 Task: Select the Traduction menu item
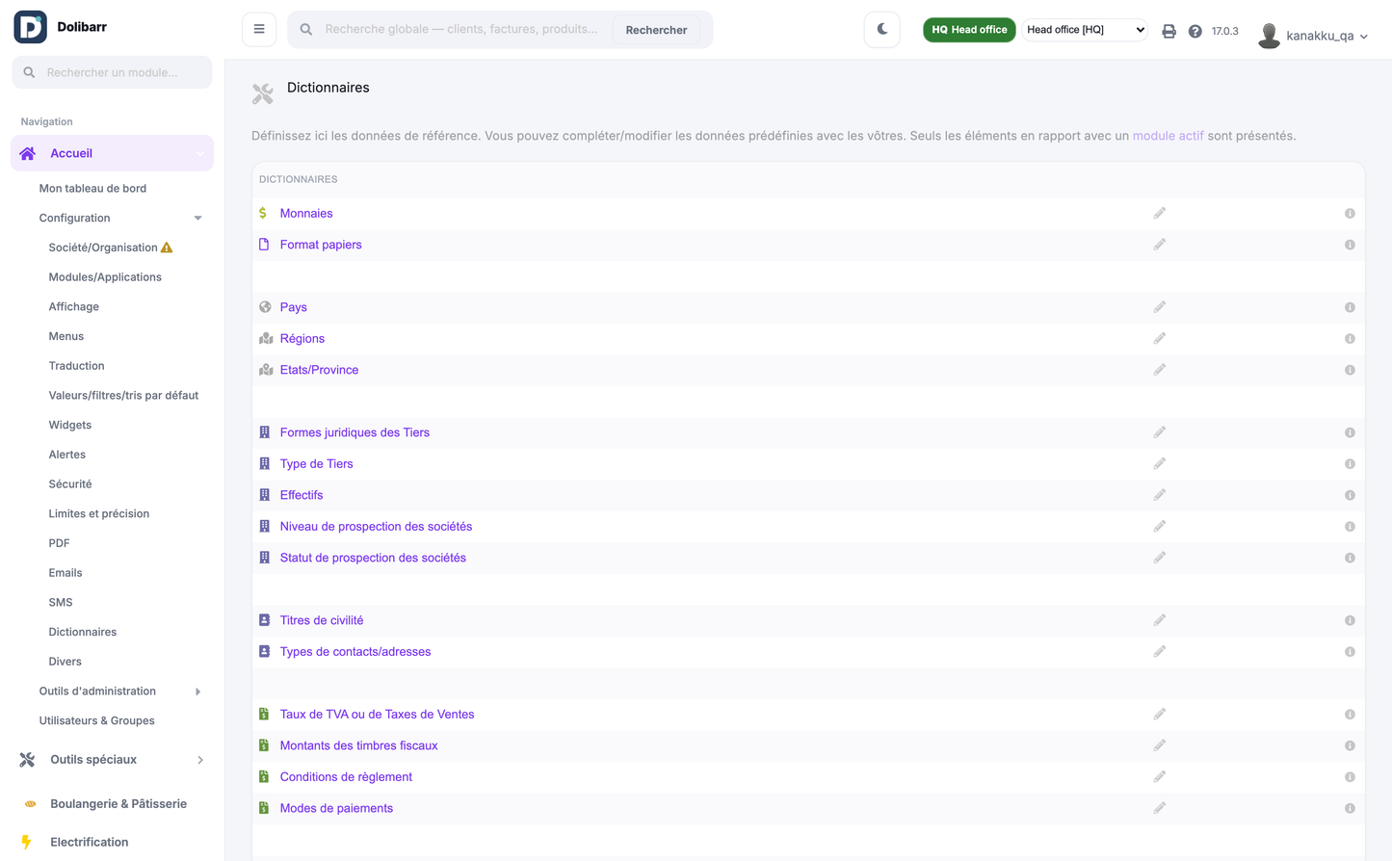click(76, 366)
